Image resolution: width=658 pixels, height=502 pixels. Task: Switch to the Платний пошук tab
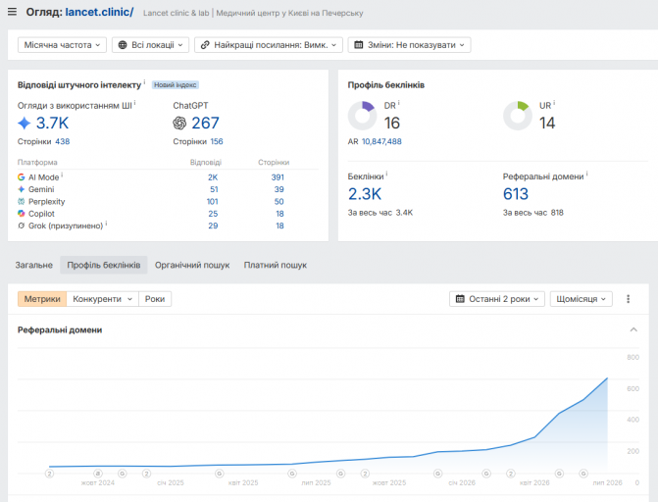tap(276, 266)
